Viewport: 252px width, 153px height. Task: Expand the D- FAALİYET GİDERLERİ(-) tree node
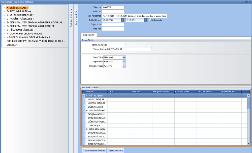click(4, 19)
